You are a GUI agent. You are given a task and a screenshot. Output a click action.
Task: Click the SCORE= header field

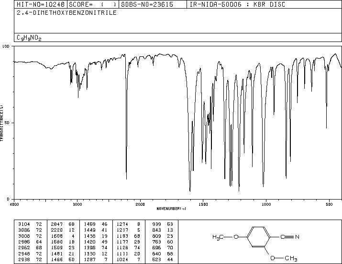point(93,4)
